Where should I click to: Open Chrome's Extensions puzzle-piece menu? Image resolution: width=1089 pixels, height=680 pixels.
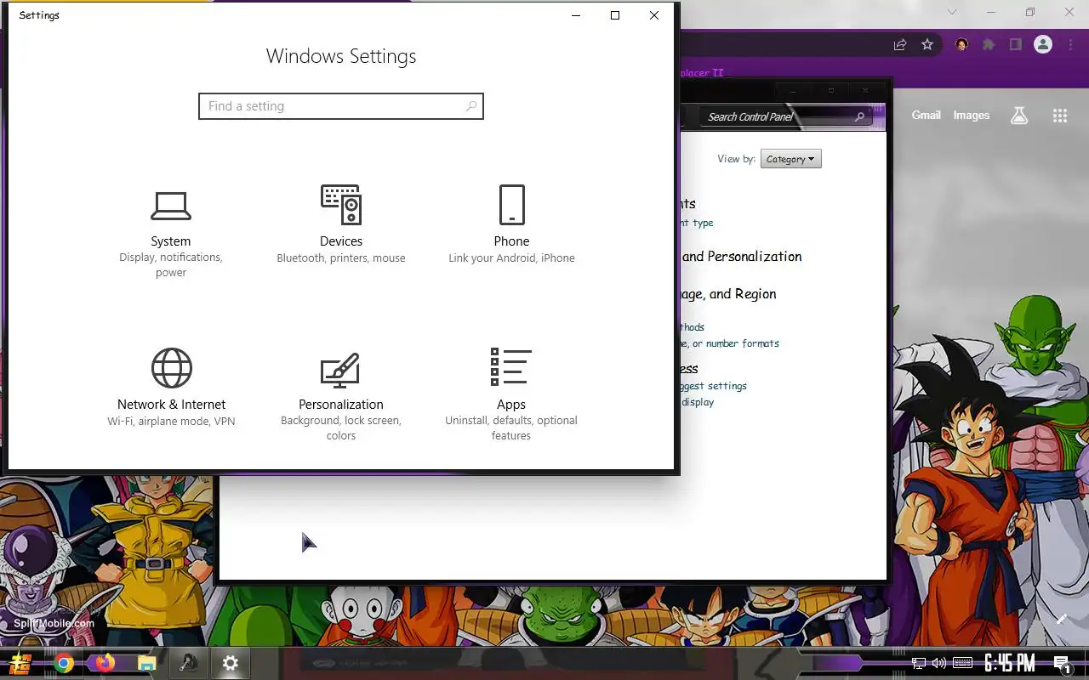tap(988, 44)
